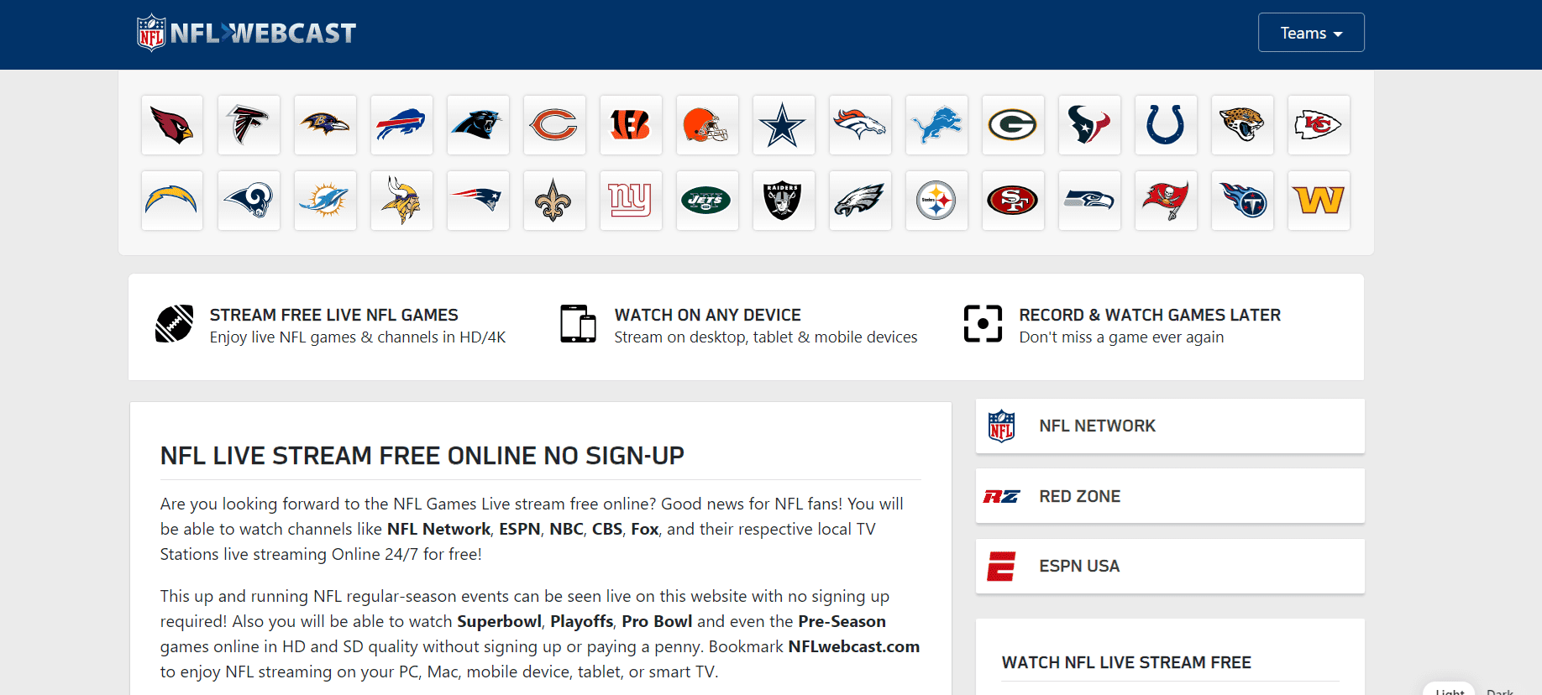
Task: Select the Atlanta Falcons logo
Action: [x=249, y=125]
